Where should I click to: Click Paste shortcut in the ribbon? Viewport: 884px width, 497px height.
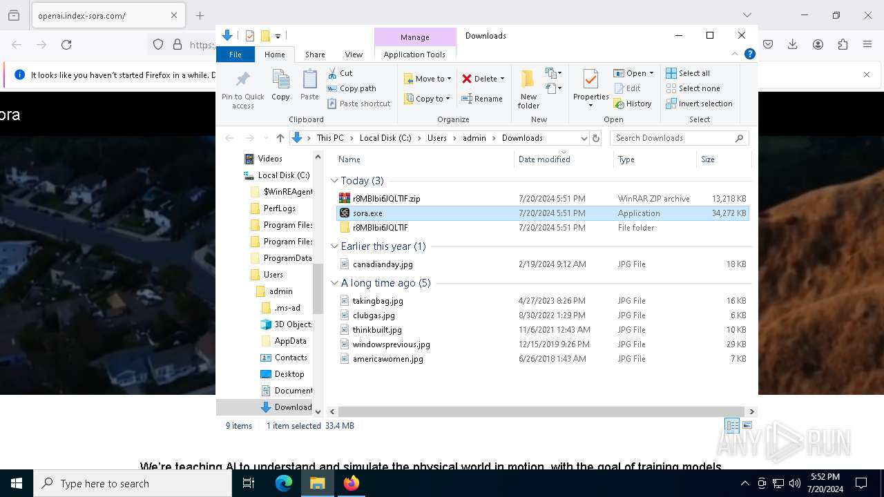pos(358,104)
